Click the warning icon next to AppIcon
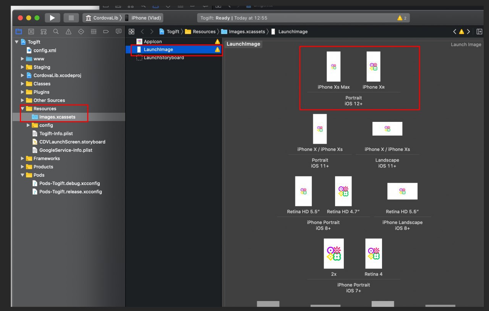The image size is (489, 311). pyautogui.click(x=217, y=41)
